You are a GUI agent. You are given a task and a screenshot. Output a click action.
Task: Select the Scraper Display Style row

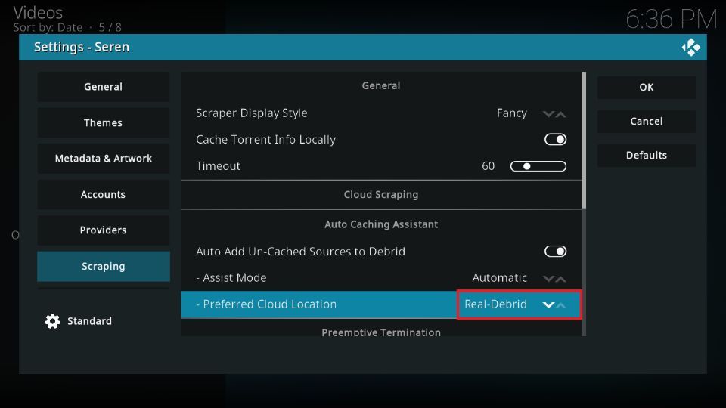tap(381, 113)
